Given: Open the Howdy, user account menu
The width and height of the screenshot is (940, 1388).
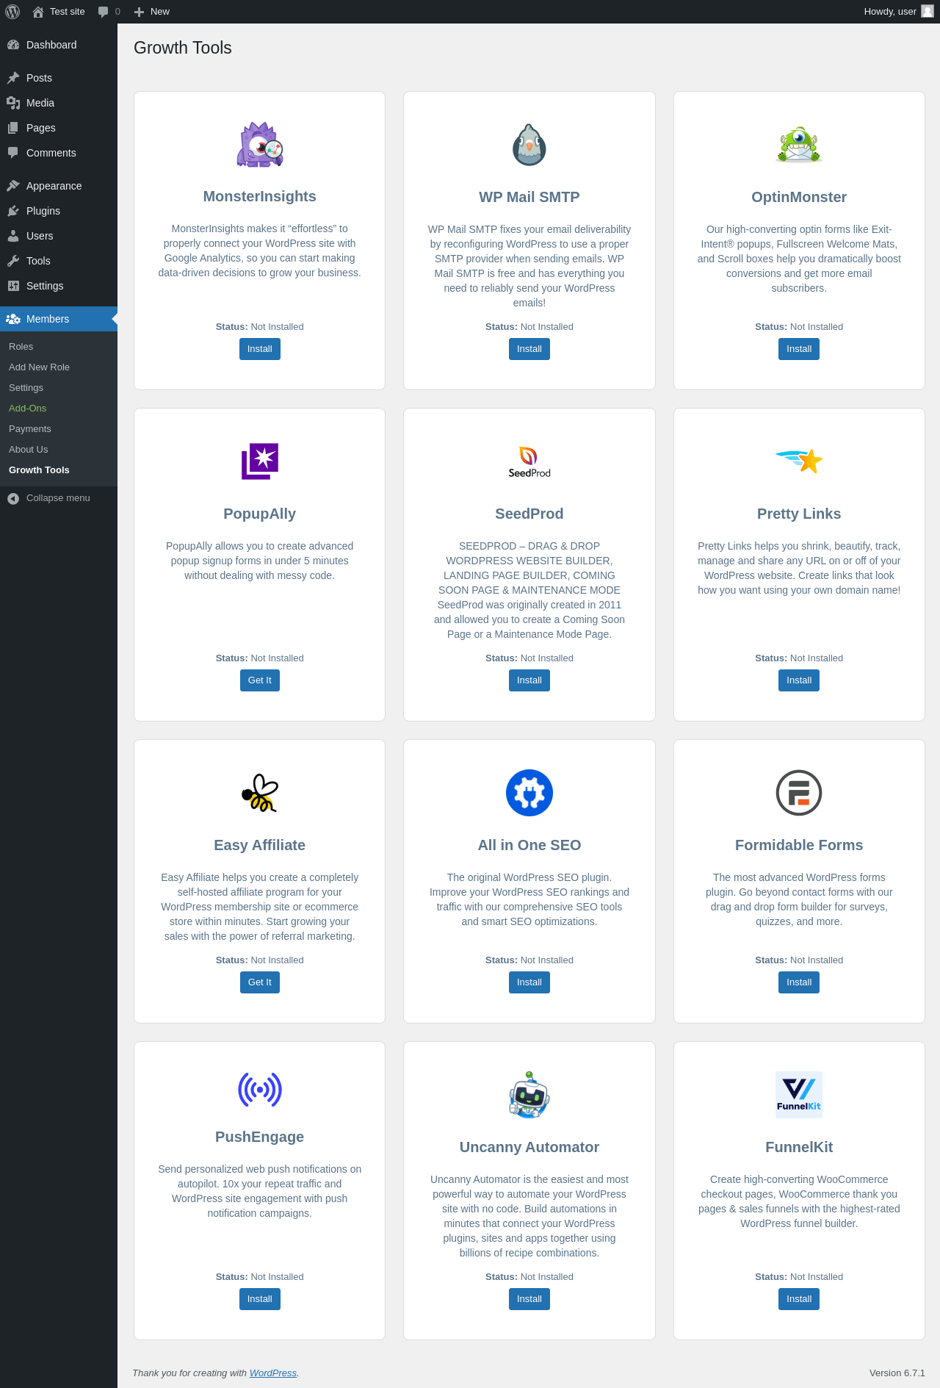Looking at the screenshot, I should click(x=898, y=12).
